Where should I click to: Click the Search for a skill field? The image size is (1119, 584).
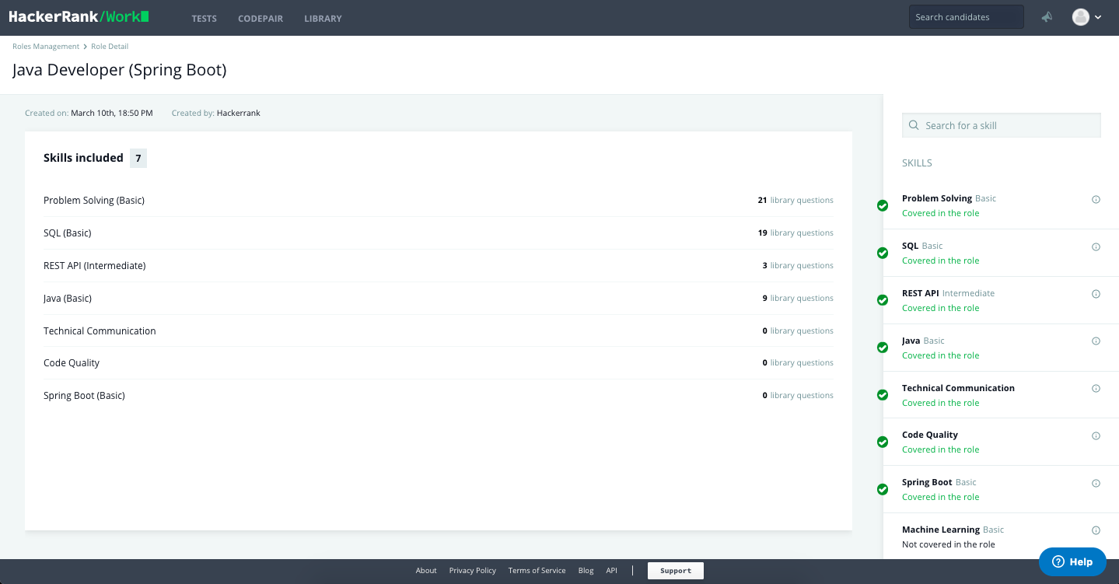pos(1002,125)
